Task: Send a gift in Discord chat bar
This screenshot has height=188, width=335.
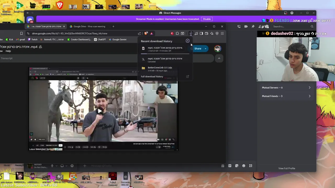Action: point(223,166)
